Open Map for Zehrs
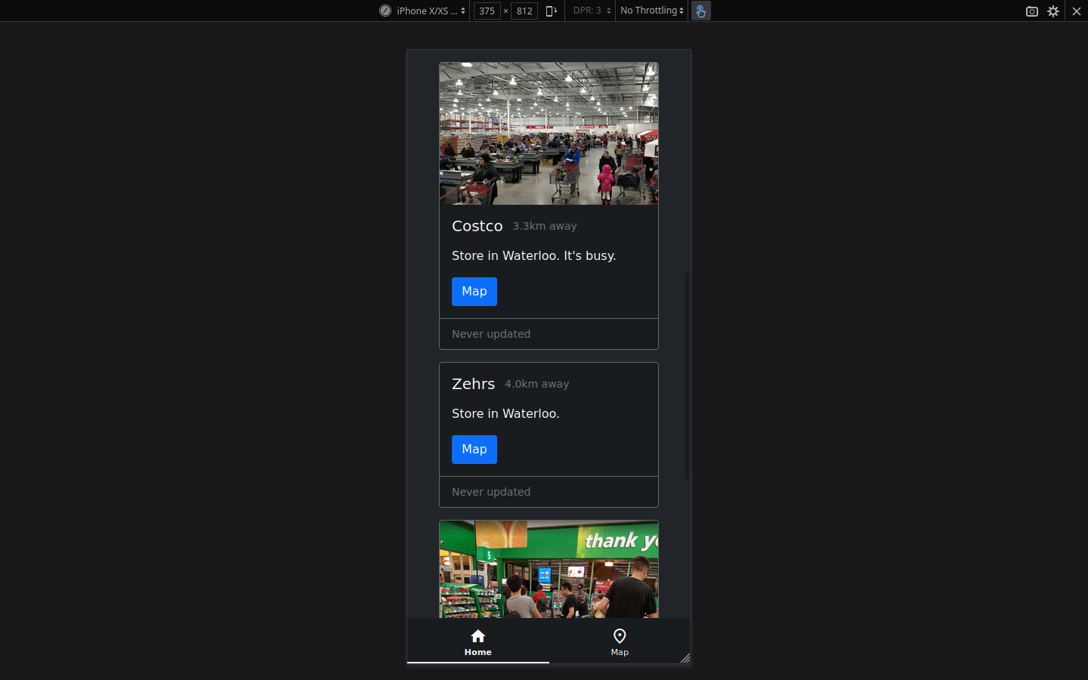The width and height of the screenshot is (1088, 680). (x=474, y=450)
